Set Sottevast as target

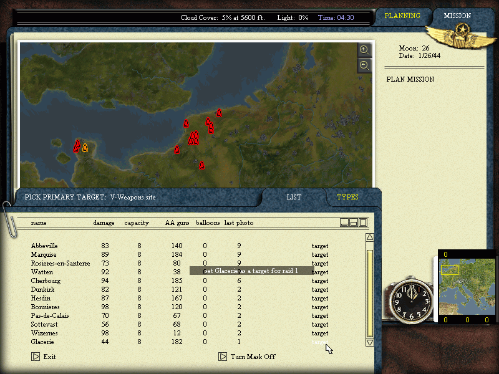pos(320,325)
